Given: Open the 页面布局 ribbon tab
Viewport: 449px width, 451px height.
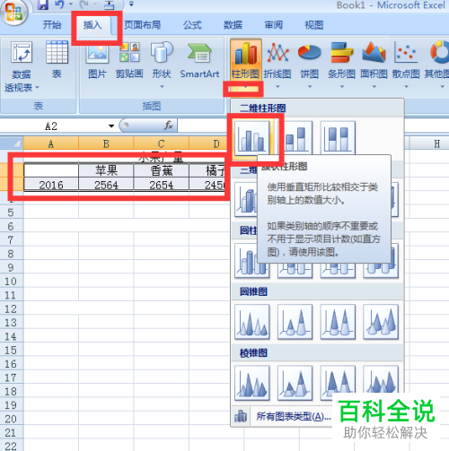Looking at the screenshot, I should tap(142, 25).
